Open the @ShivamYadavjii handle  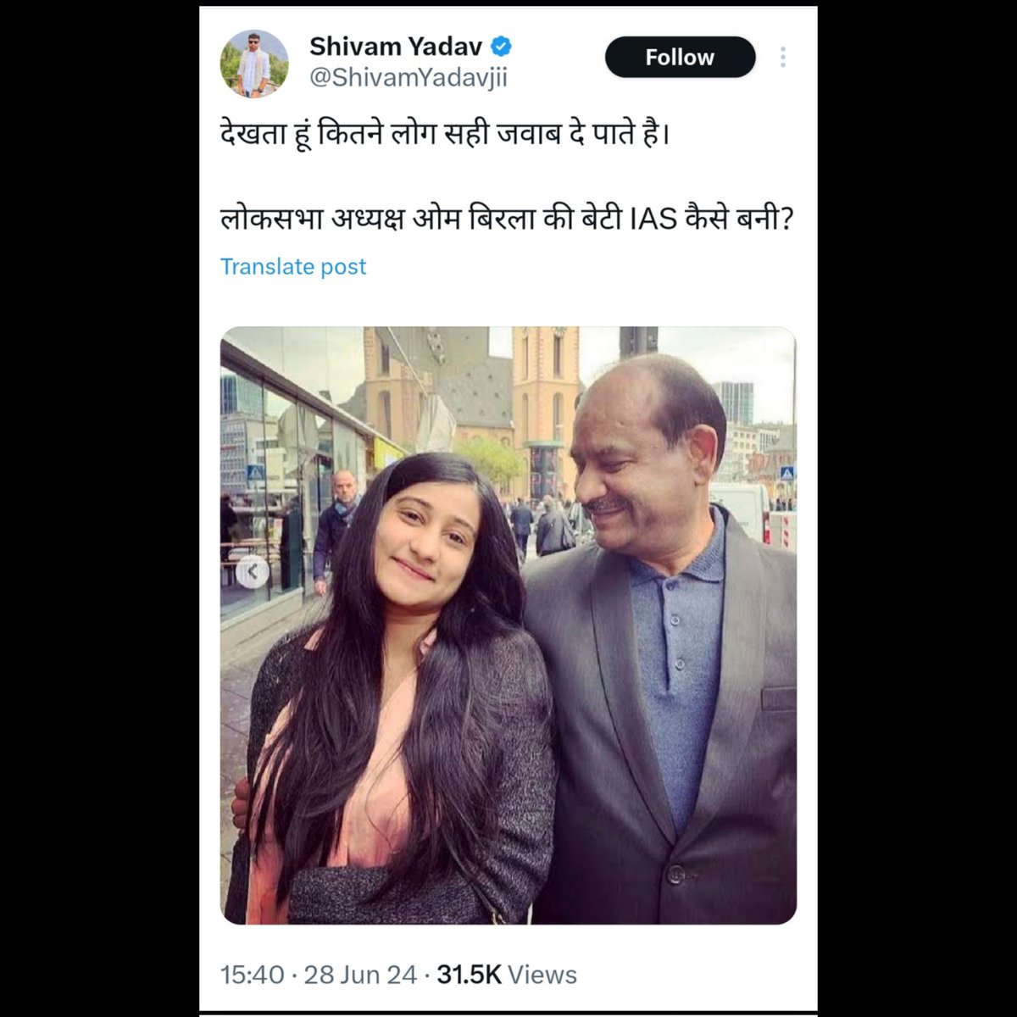(x=408, y=78)
